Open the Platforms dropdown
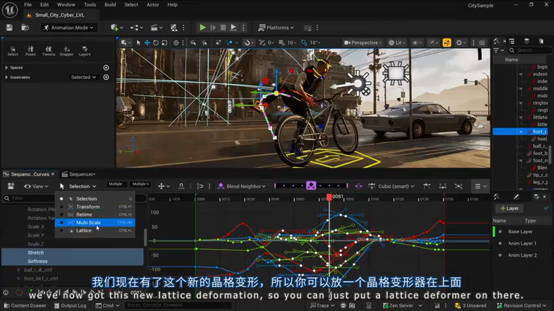Viewport: 554px width, 311px height. [x=276, y=27]
